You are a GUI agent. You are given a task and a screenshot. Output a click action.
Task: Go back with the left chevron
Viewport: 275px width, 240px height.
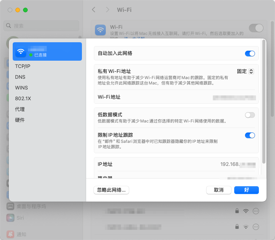coord(94,10)
